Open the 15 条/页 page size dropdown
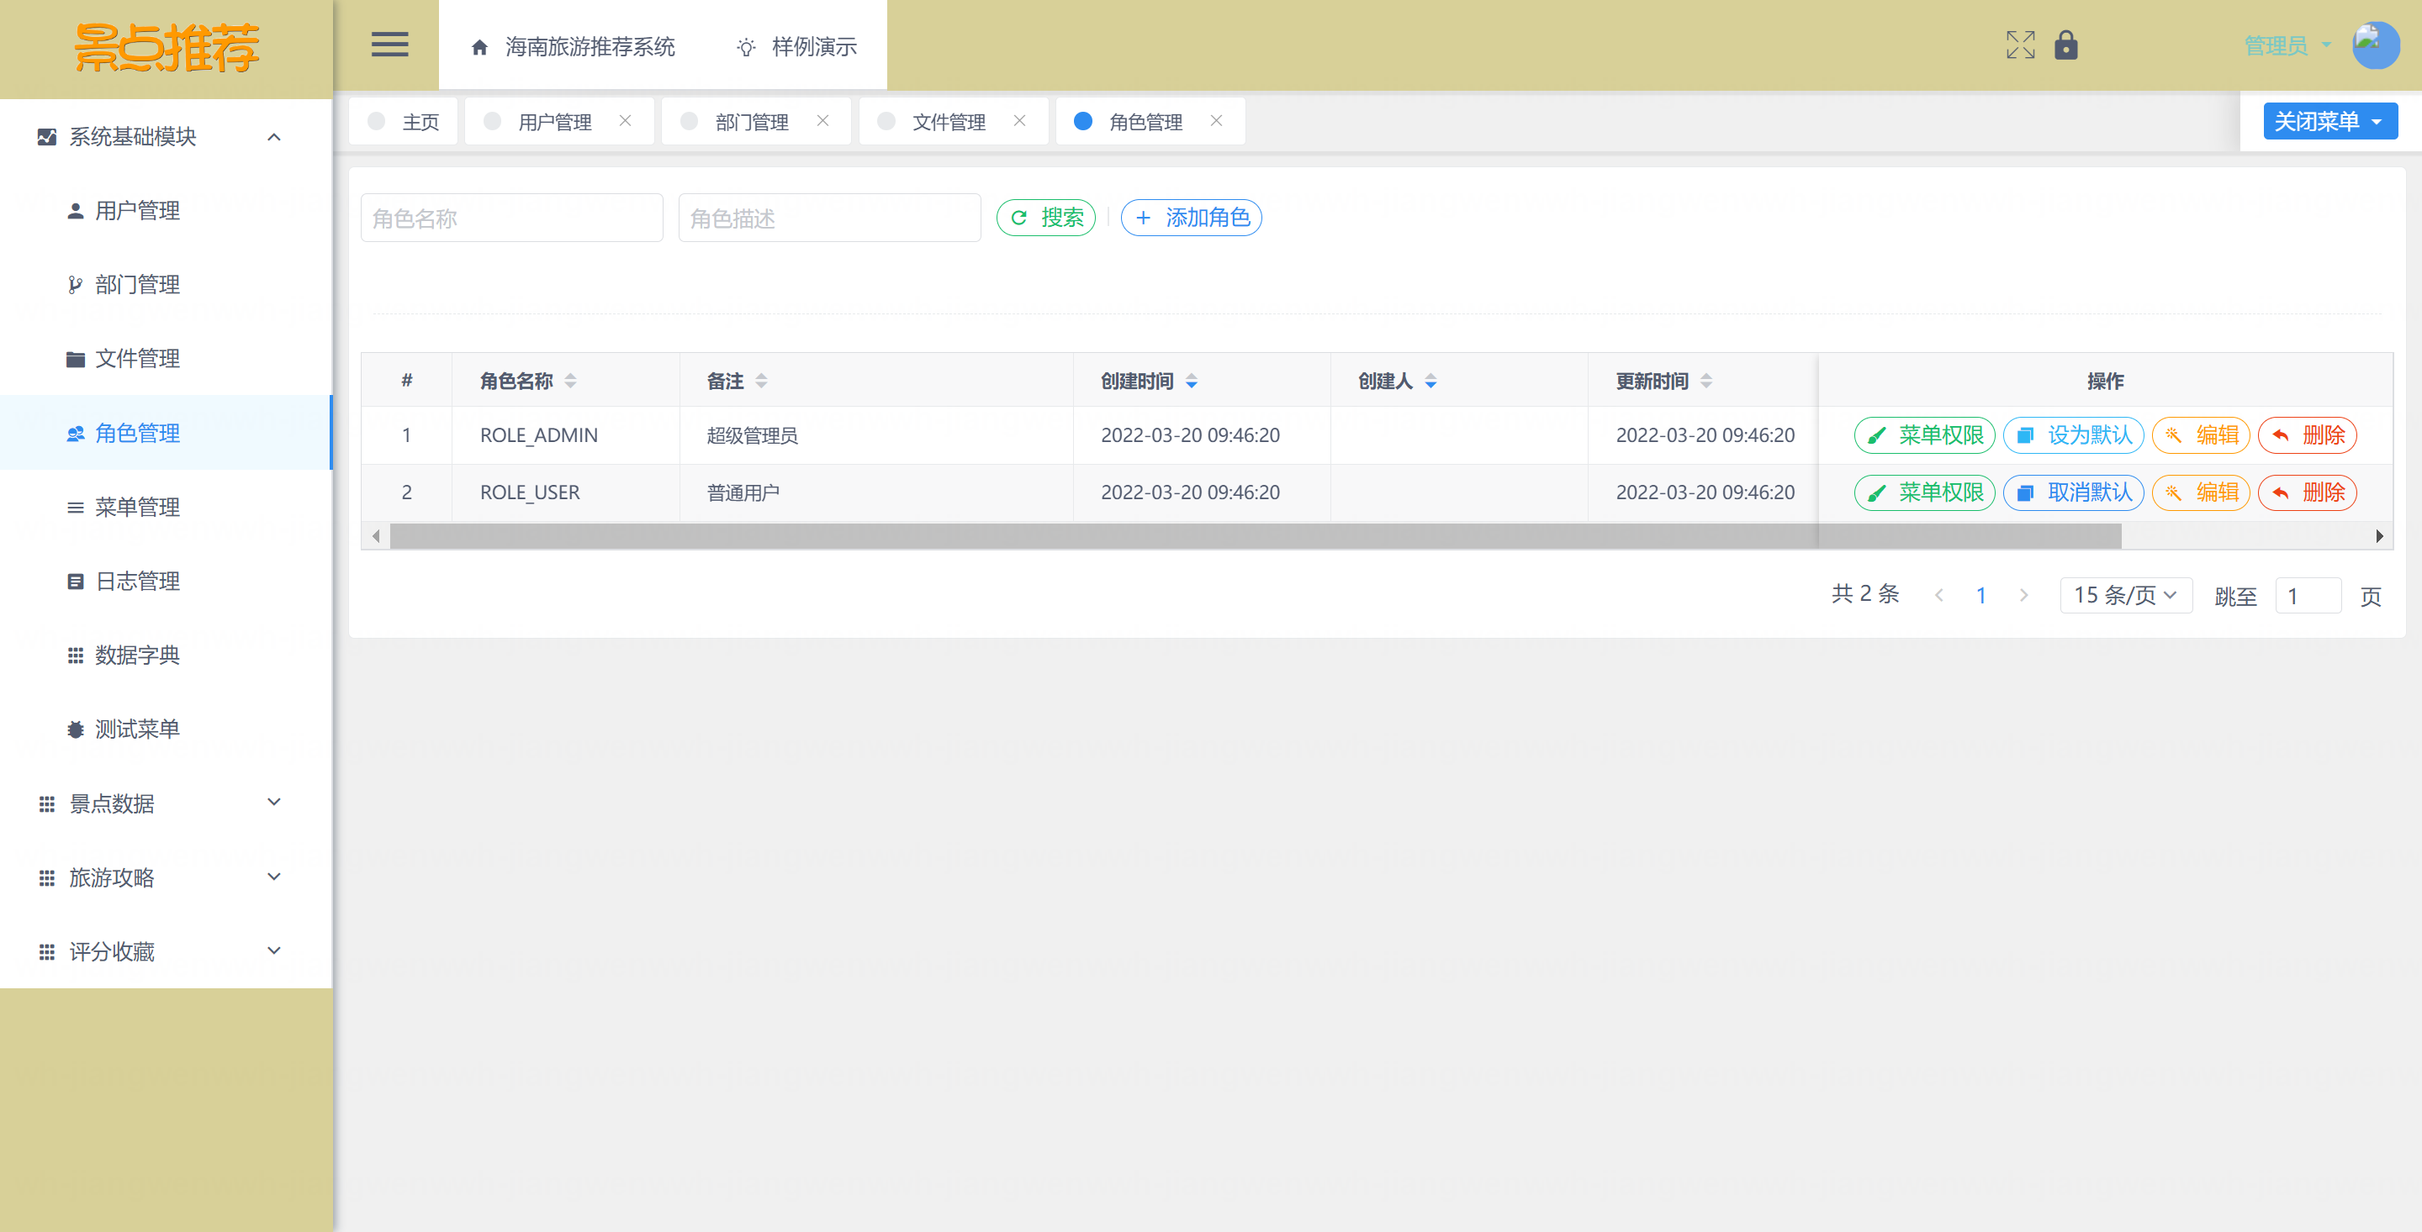This screenshot has width=2422, height=1232. pyautogui.click(x=2125, y=595)
